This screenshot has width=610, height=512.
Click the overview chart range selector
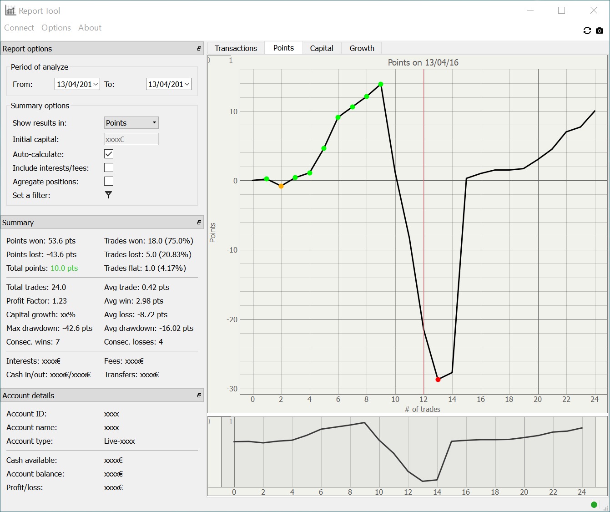(408, 451)
